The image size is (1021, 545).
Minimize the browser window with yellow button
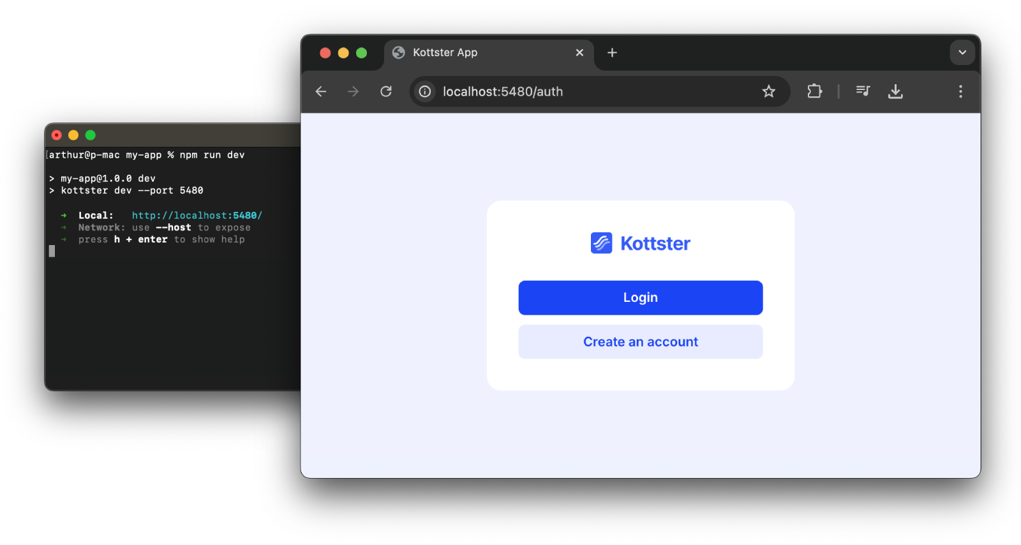[343, 53]
